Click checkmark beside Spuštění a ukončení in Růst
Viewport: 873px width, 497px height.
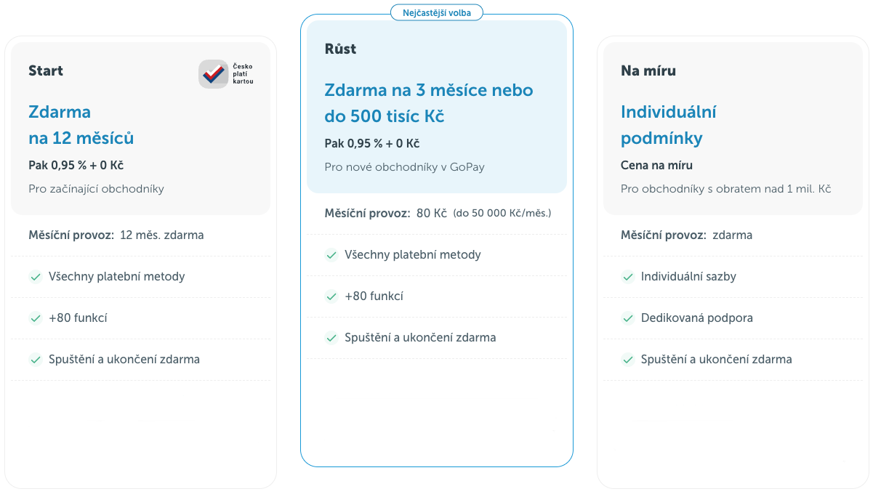click(x=331, y=338)
